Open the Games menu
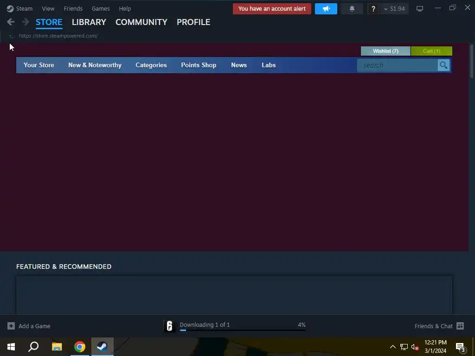This screenshot has width=475, height=356. 101,9
